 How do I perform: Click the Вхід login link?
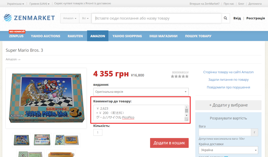click(237, 18)
